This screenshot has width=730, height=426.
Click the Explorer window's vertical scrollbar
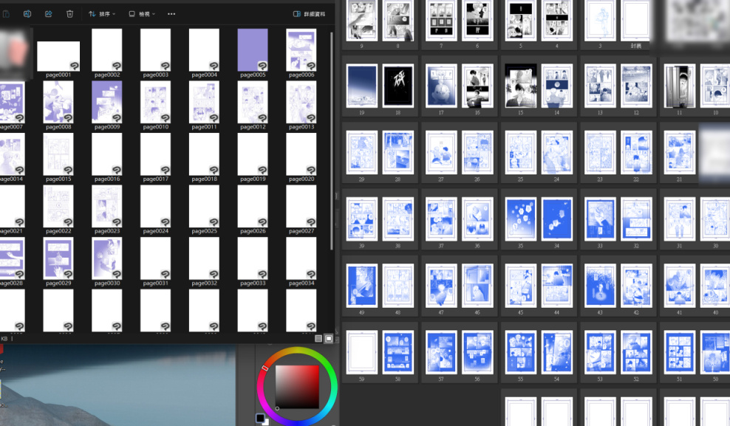pyautogui.click(x=332, y=140)
